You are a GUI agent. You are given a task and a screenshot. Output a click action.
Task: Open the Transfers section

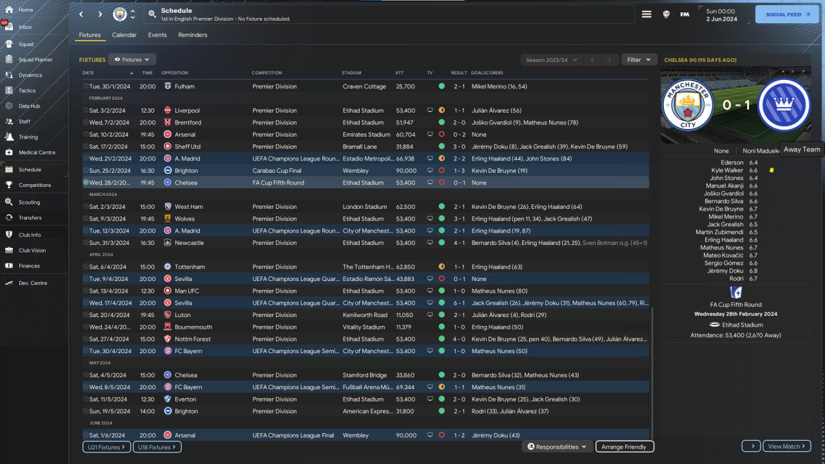(x=30, y=218)
